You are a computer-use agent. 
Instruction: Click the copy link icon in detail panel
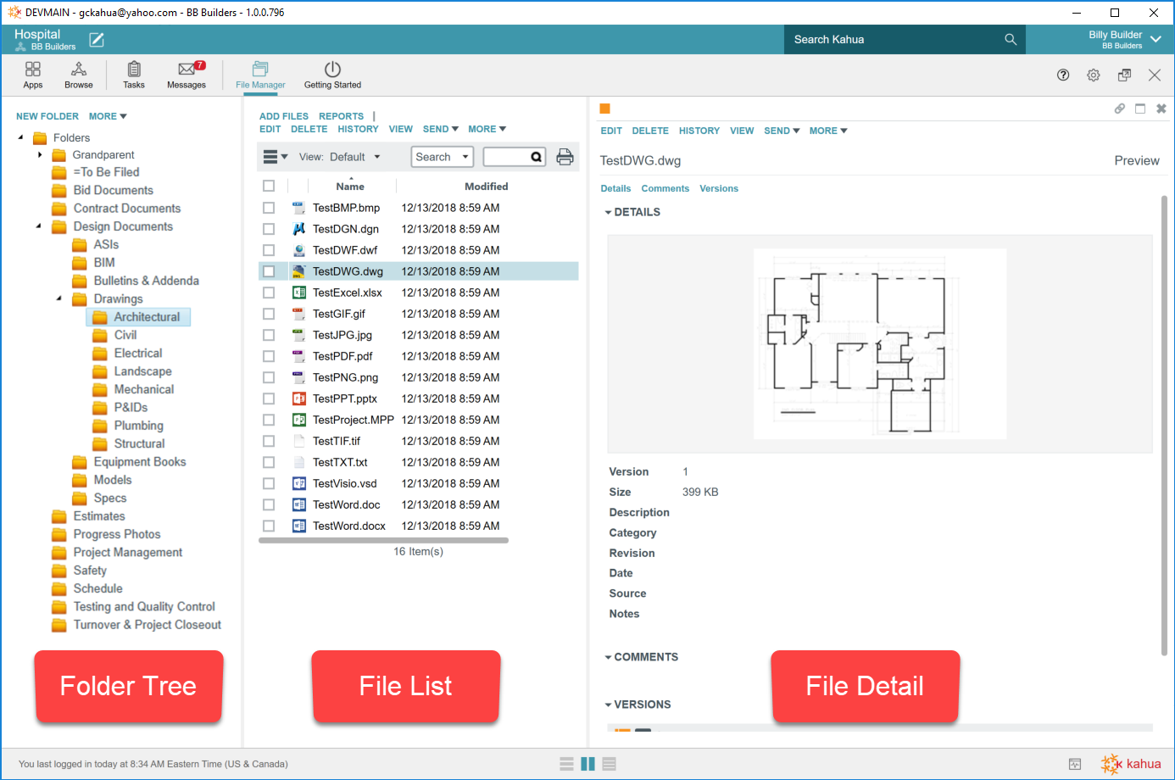click(1119, 109)
